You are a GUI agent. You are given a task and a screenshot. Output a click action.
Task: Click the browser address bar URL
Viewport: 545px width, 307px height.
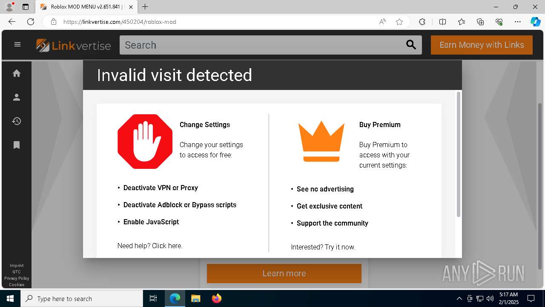coord(120,22)
